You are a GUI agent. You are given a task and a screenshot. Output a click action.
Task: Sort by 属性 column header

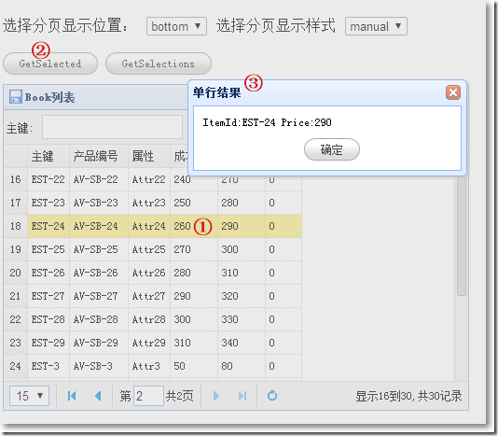(x=149, y=156)
